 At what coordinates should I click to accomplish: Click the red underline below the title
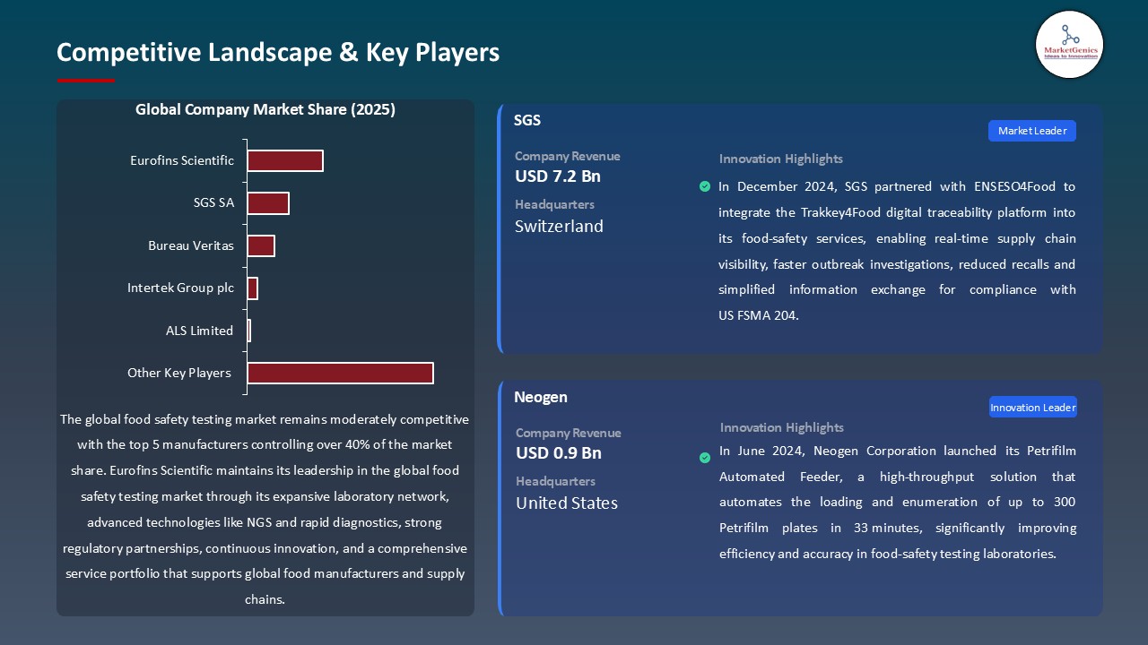(86, 81)
